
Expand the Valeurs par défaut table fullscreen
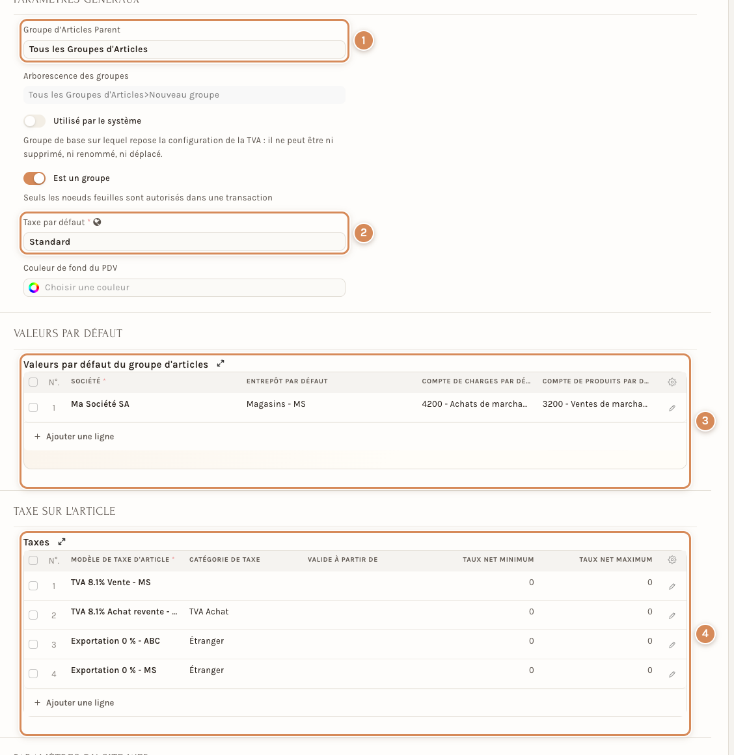(221, 364)
